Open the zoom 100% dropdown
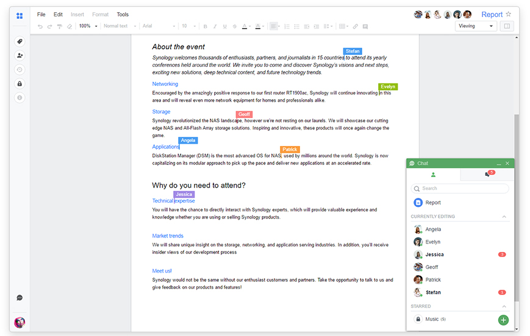 pos(88,26)
